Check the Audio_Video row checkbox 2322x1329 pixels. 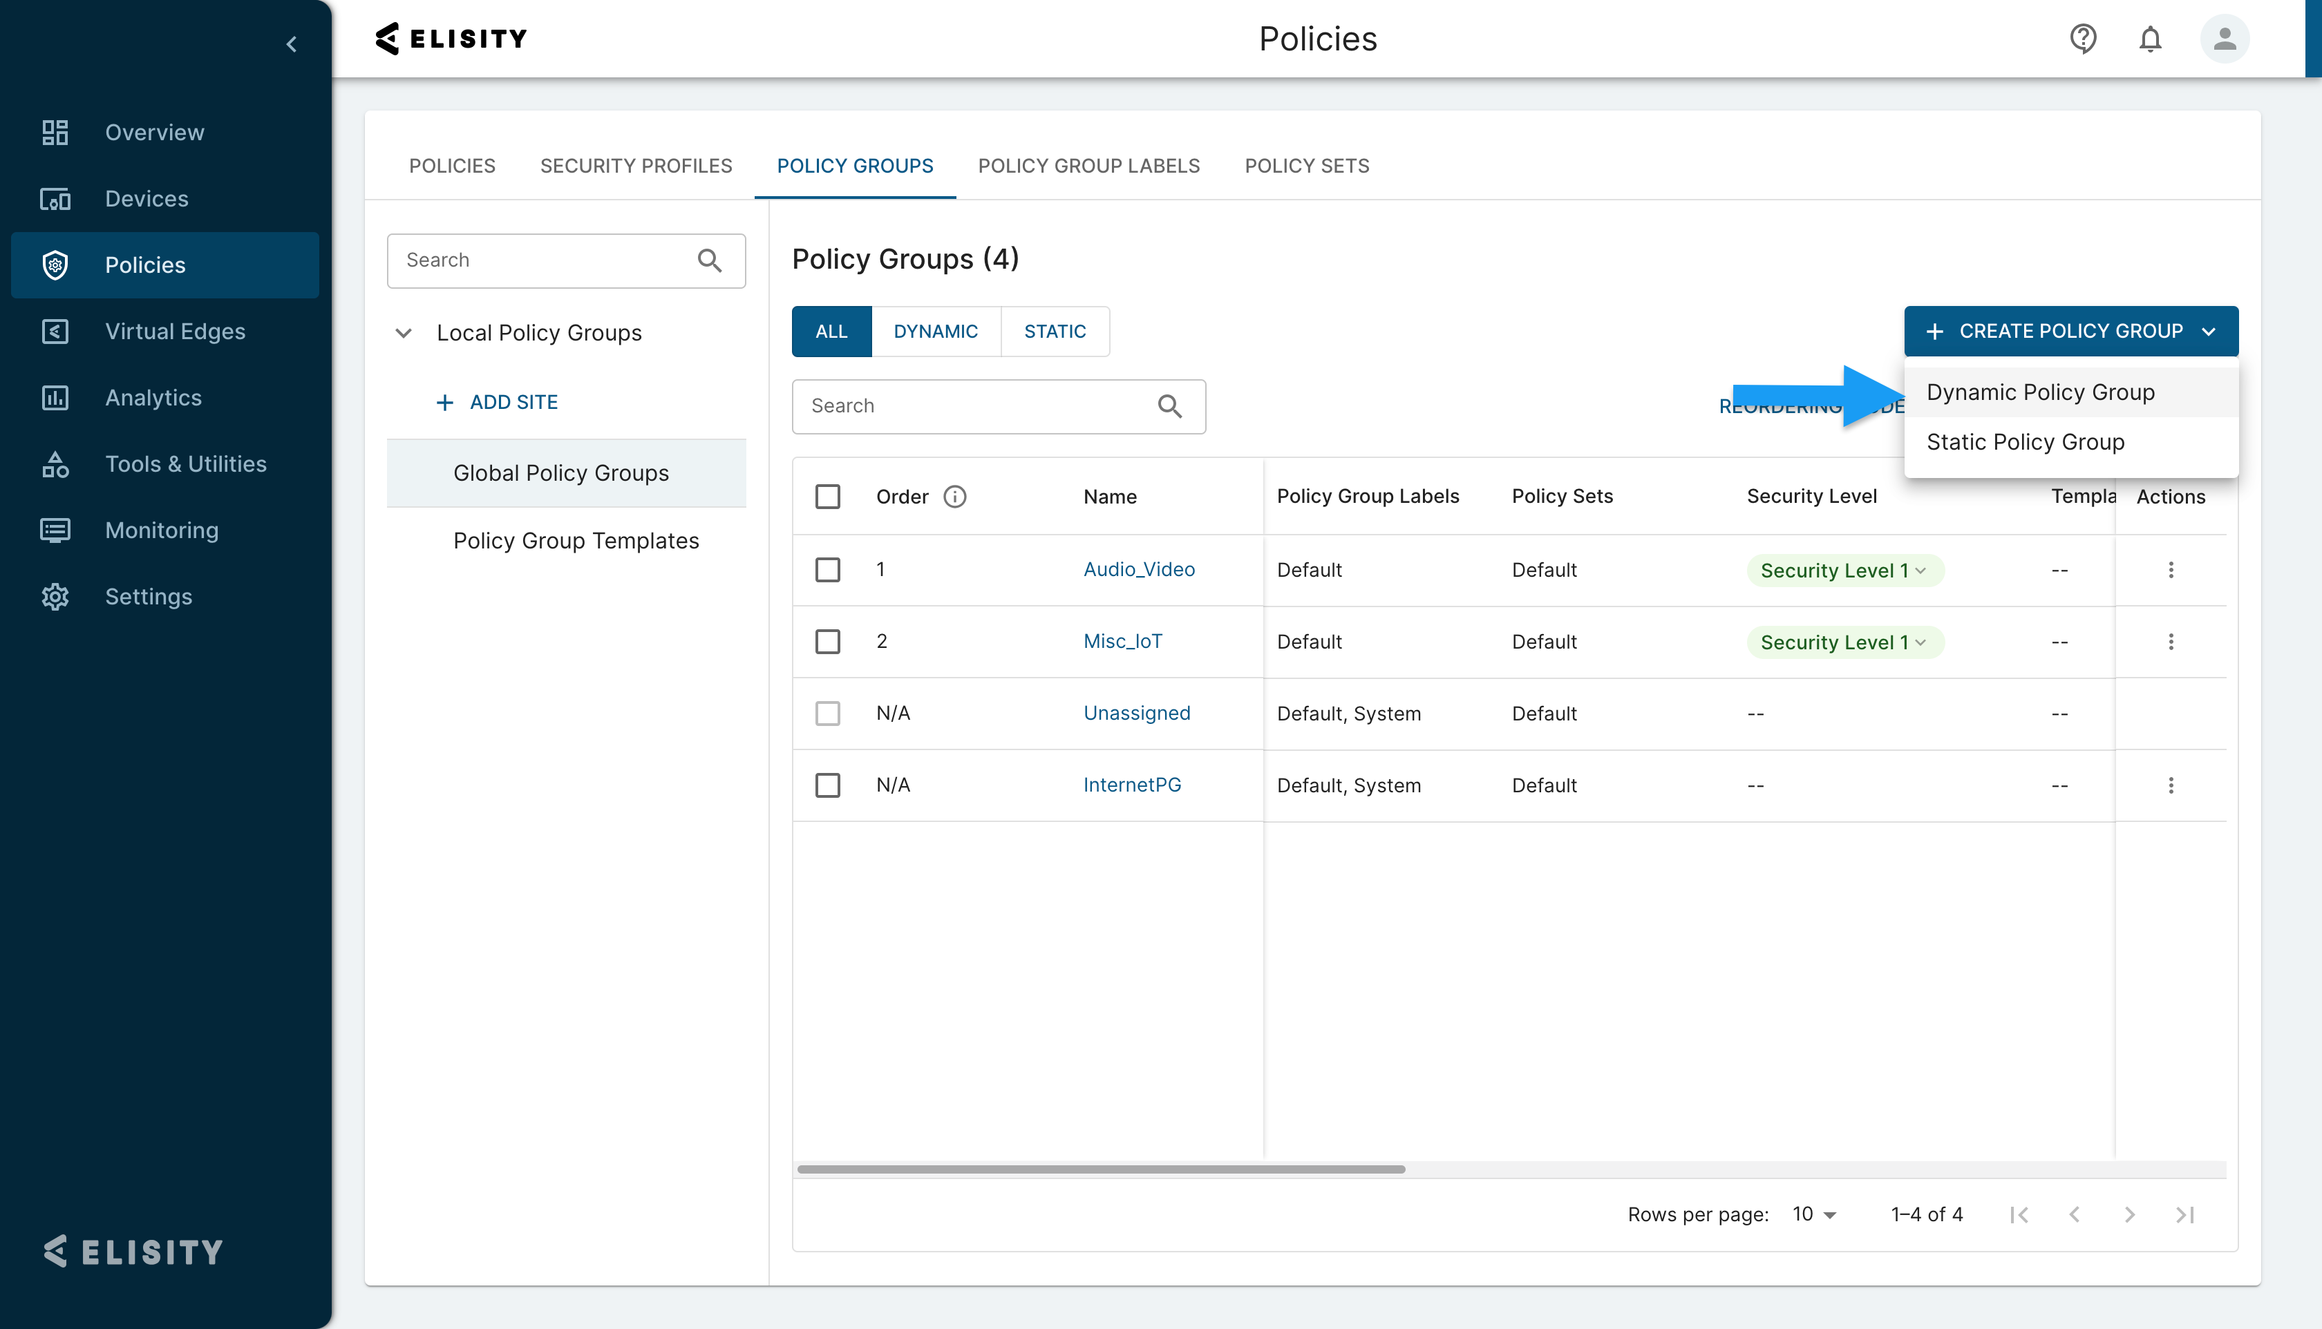(x=827, y=570)
